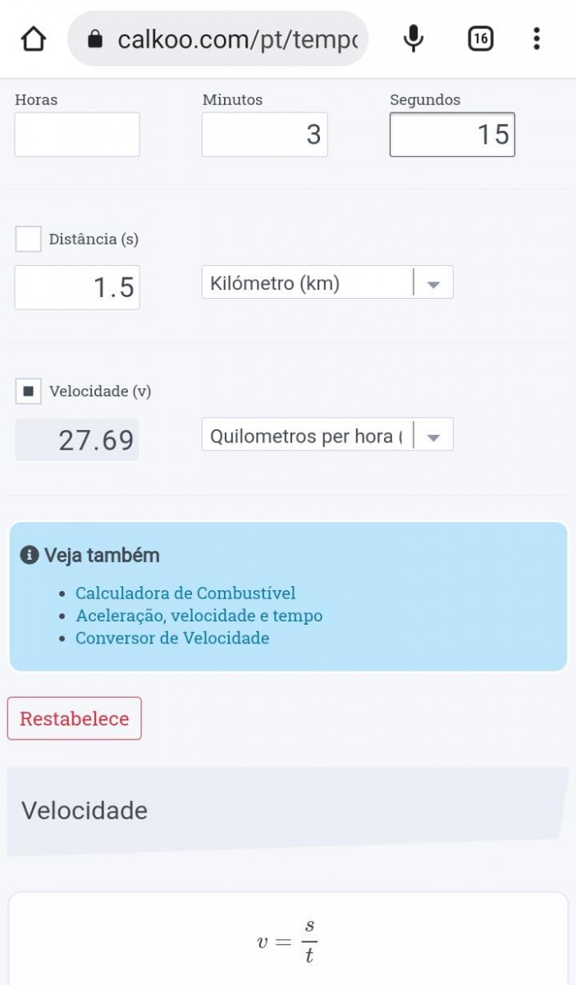Open the Kilómetro (km) unit dropdown
The image size is (576, 985).
tap(327, 283)
